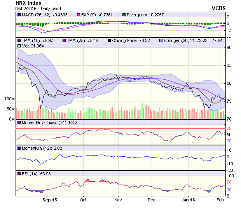
Task: Click the light green Vol legend swatch
Action: (19, 46)
